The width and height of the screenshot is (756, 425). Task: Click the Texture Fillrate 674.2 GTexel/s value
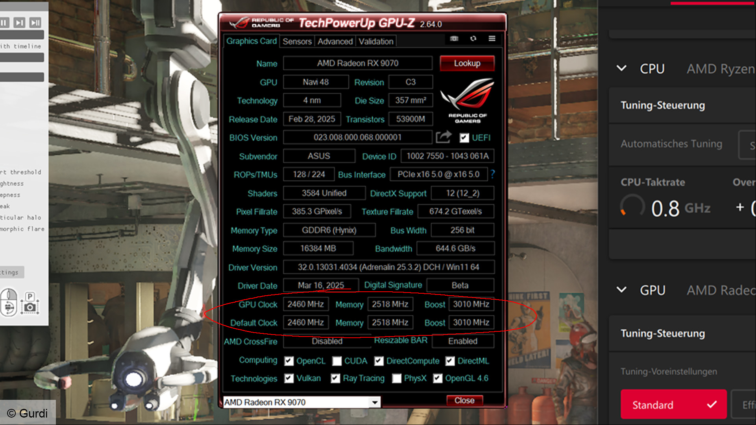tap(455, 212)
